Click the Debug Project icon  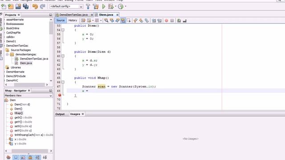(x=111, y=7)
